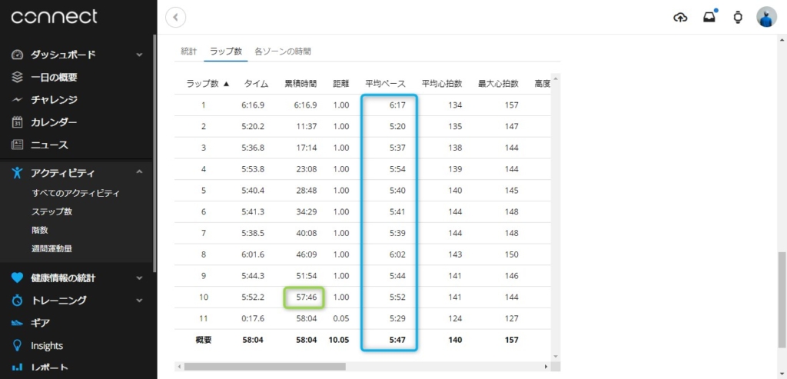787x379 pixels.
Task: Click the calendar icon in the sidebar
Action: (18, 122)
